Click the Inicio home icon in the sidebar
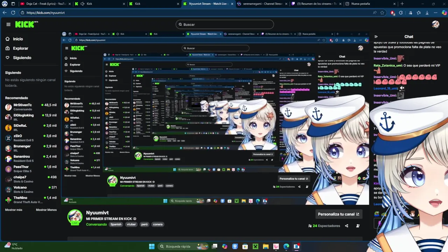Image resolution: width=448 pixels, height=252 pixels. [8, 39]
